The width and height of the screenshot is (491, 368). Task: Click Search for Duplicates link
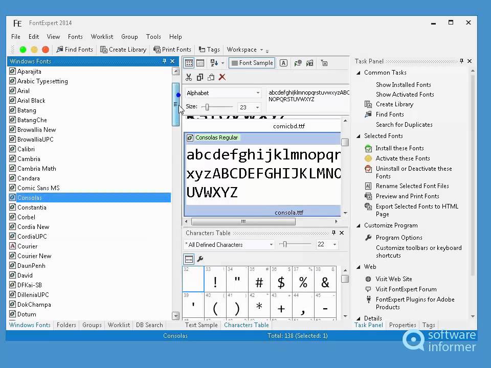(404, 125)
